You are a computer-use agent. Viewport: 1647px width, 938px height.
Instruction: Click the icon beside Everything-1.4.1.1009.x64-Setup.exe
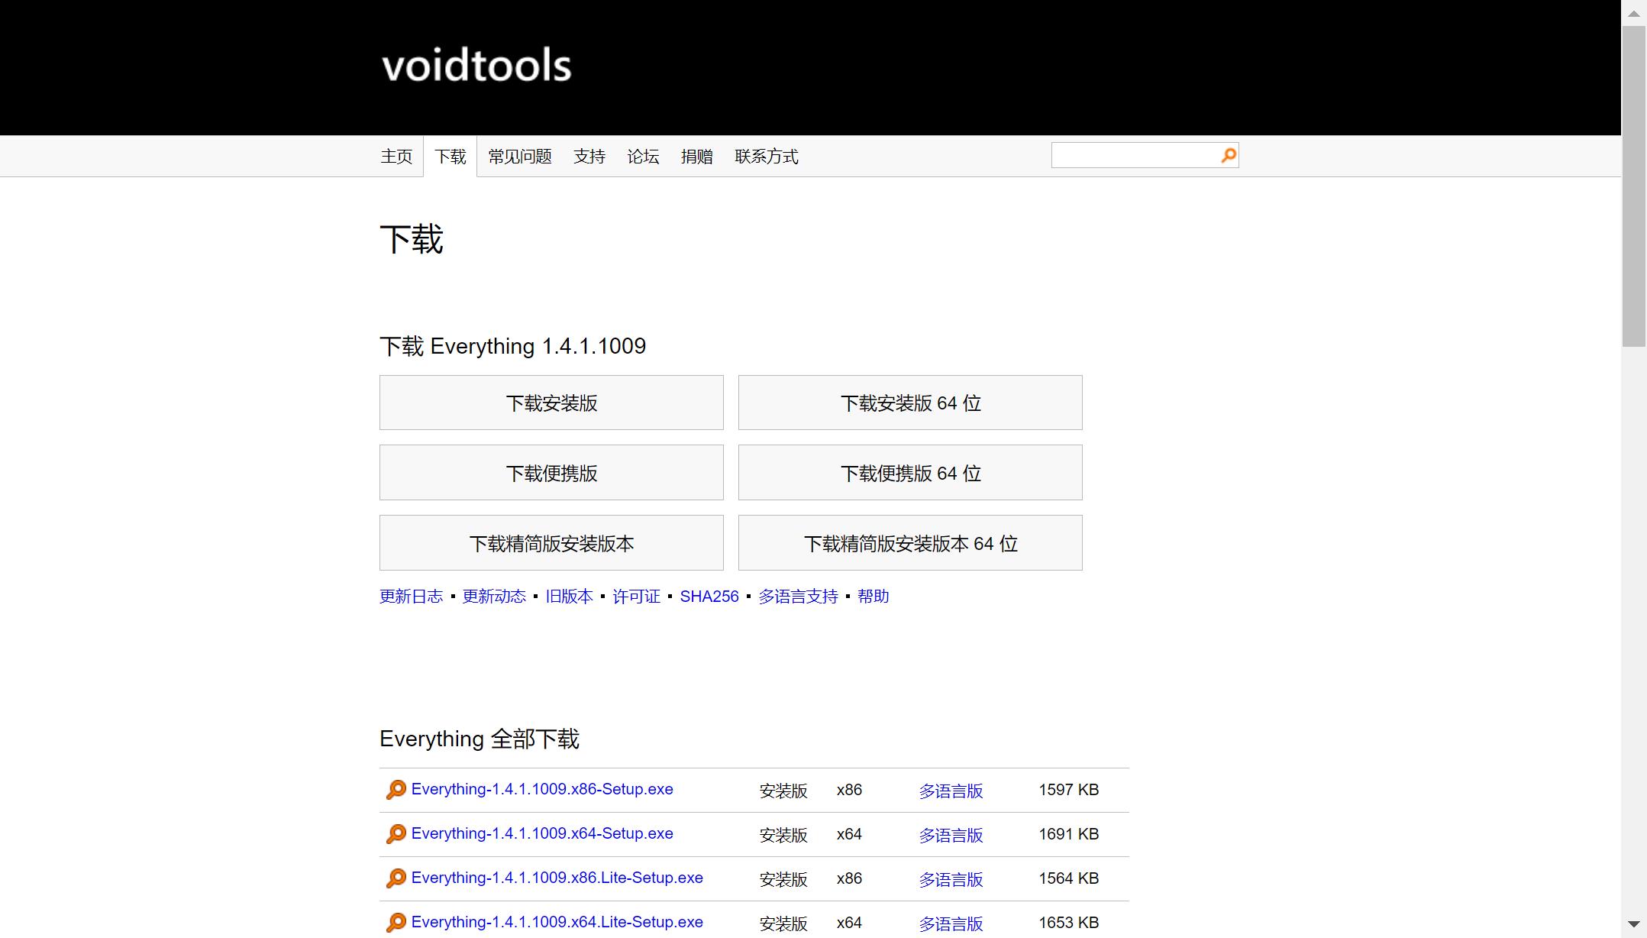point(396,834)
